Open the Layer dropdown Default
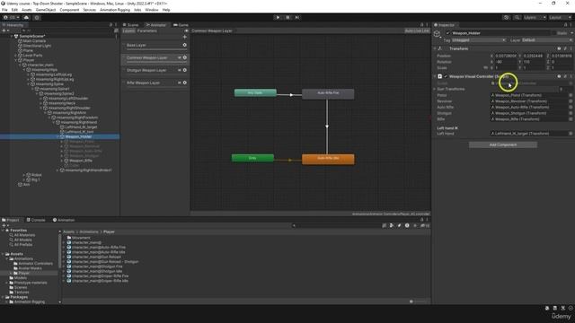The height and width of the screenshot is (323, 575). [x=547, y=39]
